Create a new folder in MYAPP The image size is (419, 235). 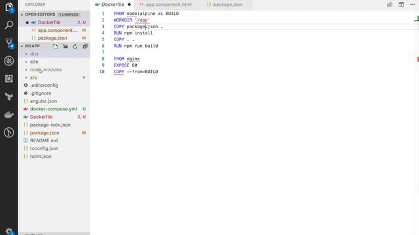(x=65, y=46)
